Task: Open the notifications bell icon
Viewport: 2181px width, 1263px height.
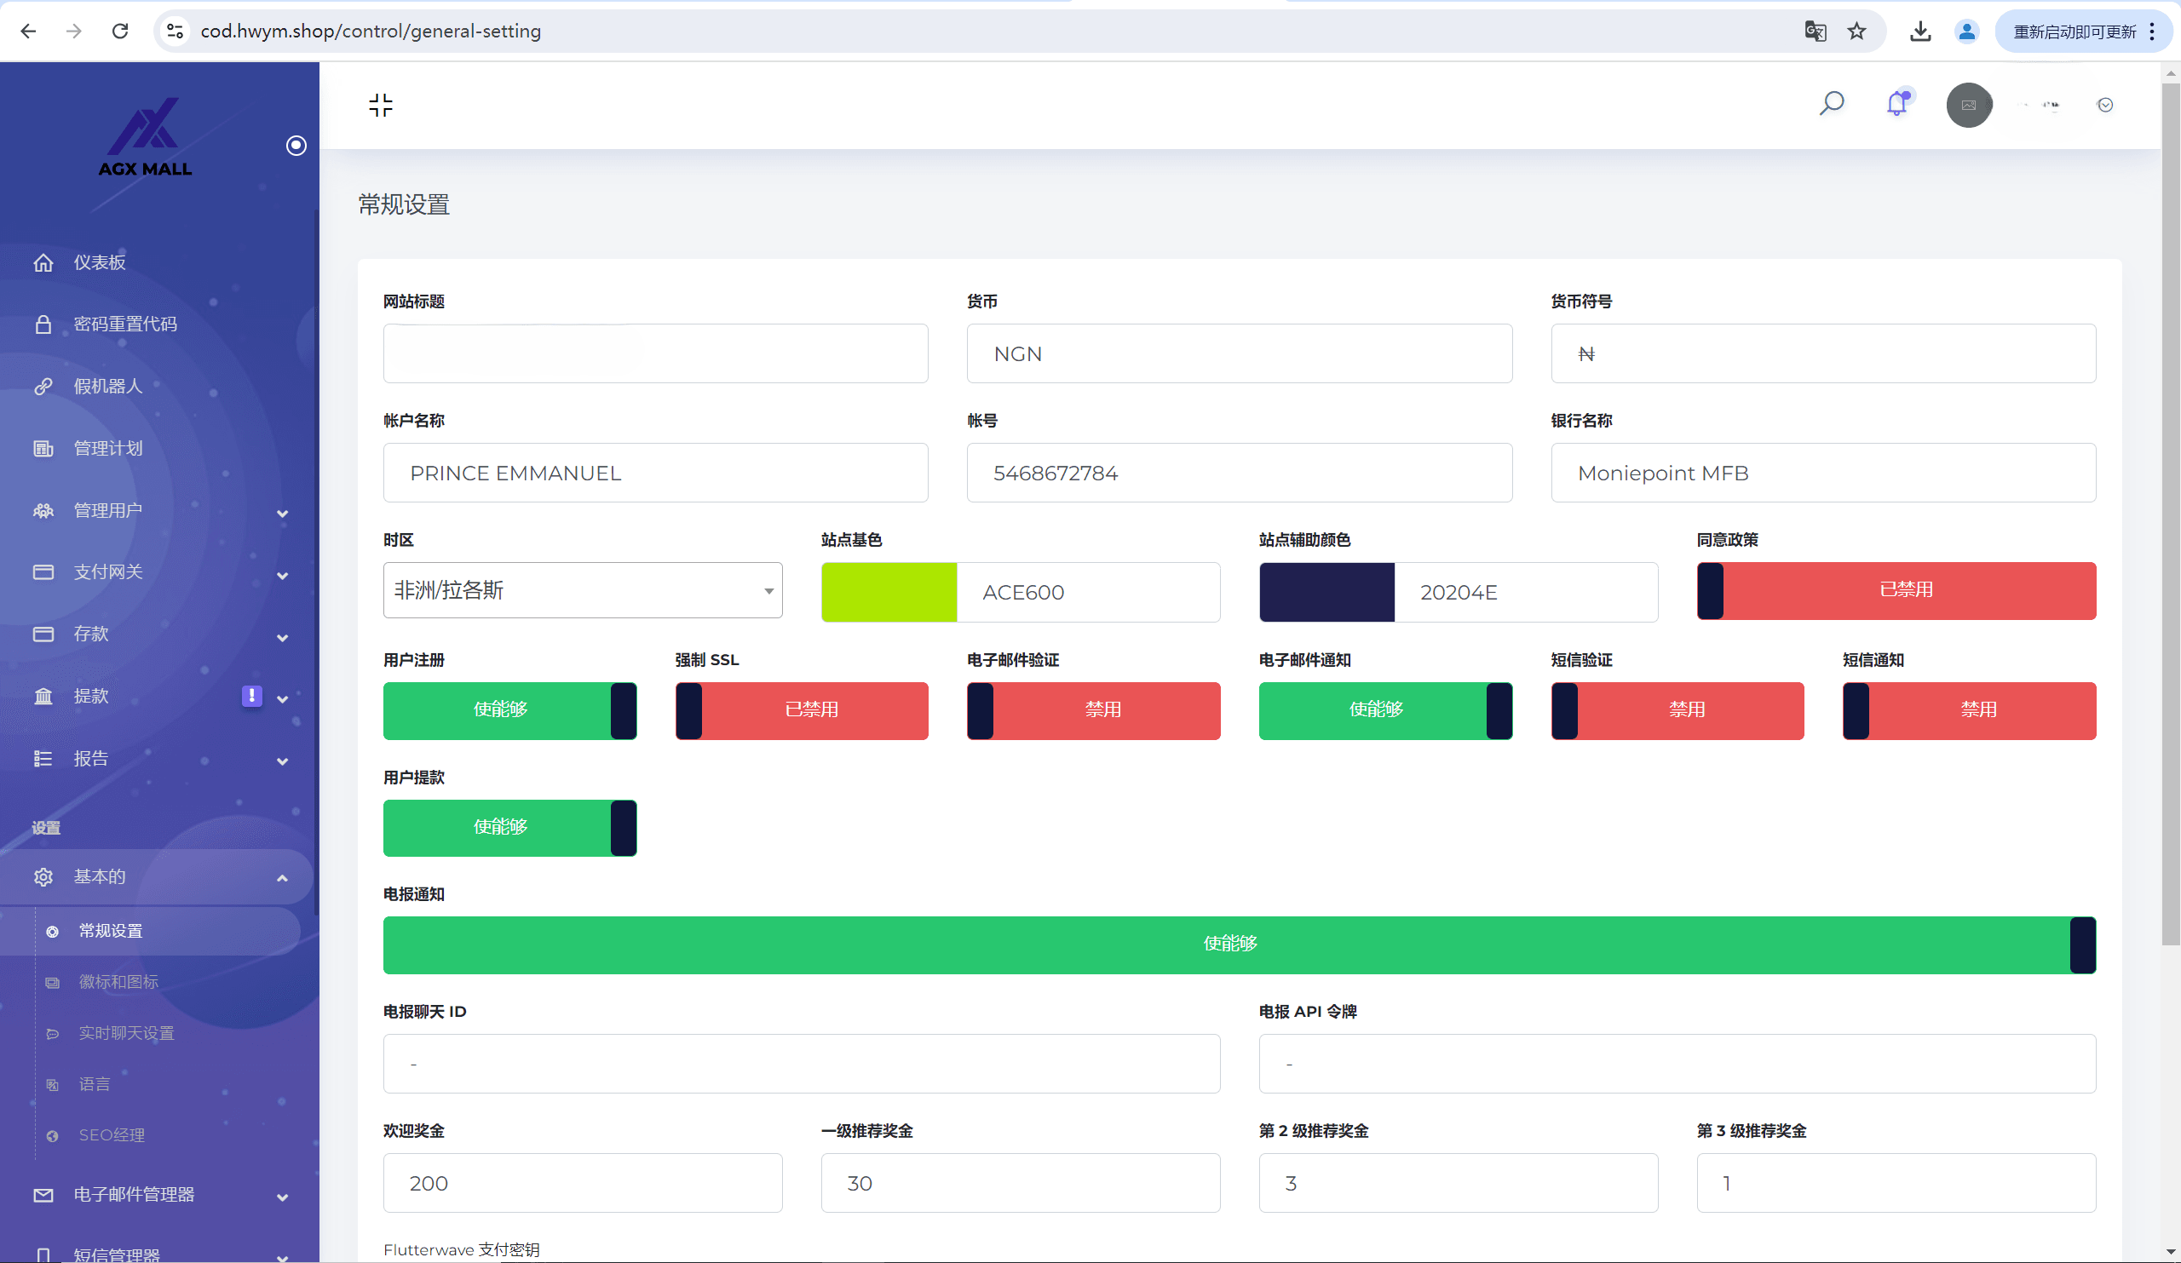Action: (x=1896, y=105)
